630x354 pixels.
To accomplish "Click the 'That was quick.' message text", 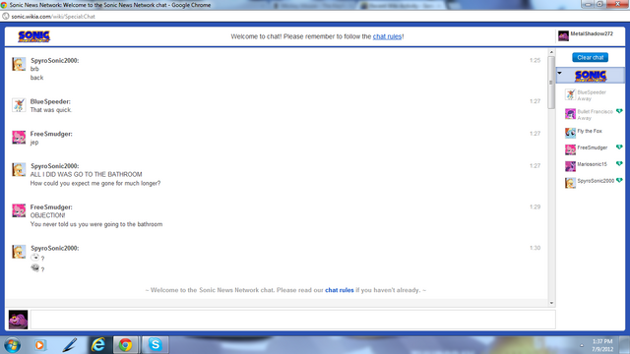I will click(51, 110).
